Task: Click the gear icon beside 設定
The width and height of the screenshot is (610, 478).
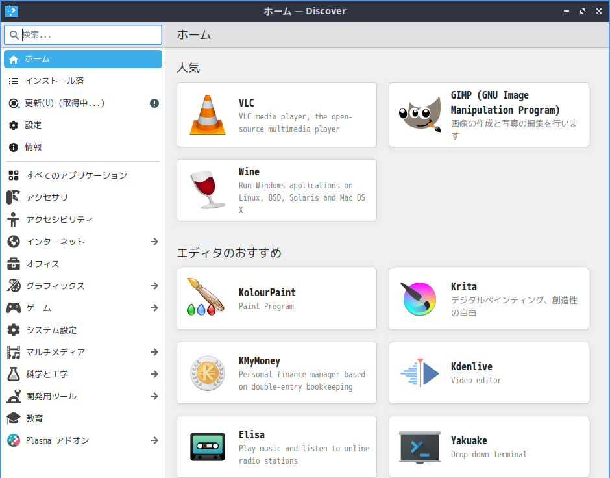Action: click(14, 125)
